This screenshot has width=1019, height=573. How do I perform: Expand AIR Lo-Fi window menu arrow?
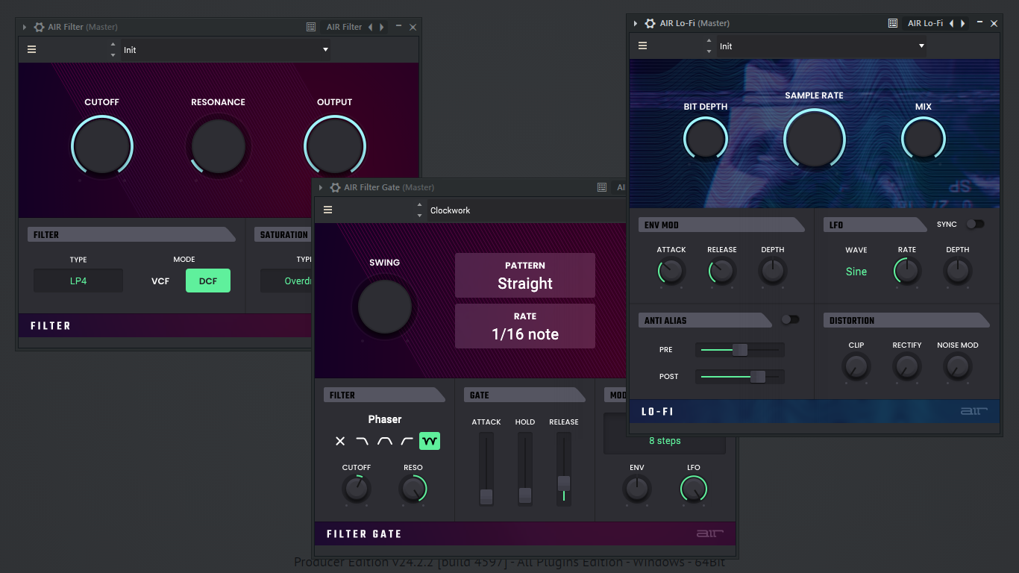[636, 23]
